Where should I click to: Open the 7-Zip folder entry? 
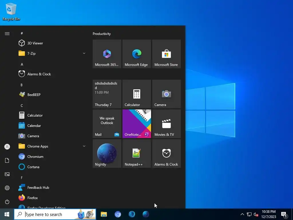(x=52, y=53)
